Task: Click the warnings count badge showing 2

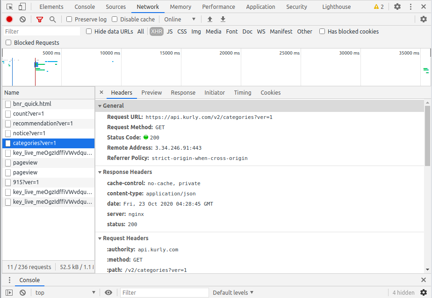Action: pyautogui.click(x=379, y=7)
